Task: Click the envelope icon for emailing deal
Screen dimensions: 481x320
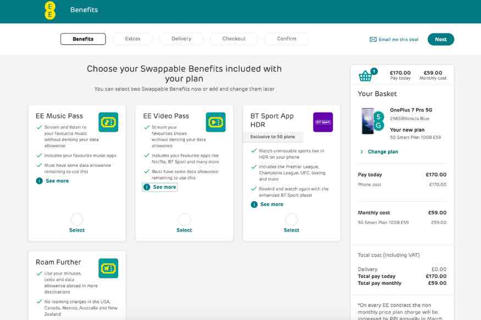Action: [373, 40]
